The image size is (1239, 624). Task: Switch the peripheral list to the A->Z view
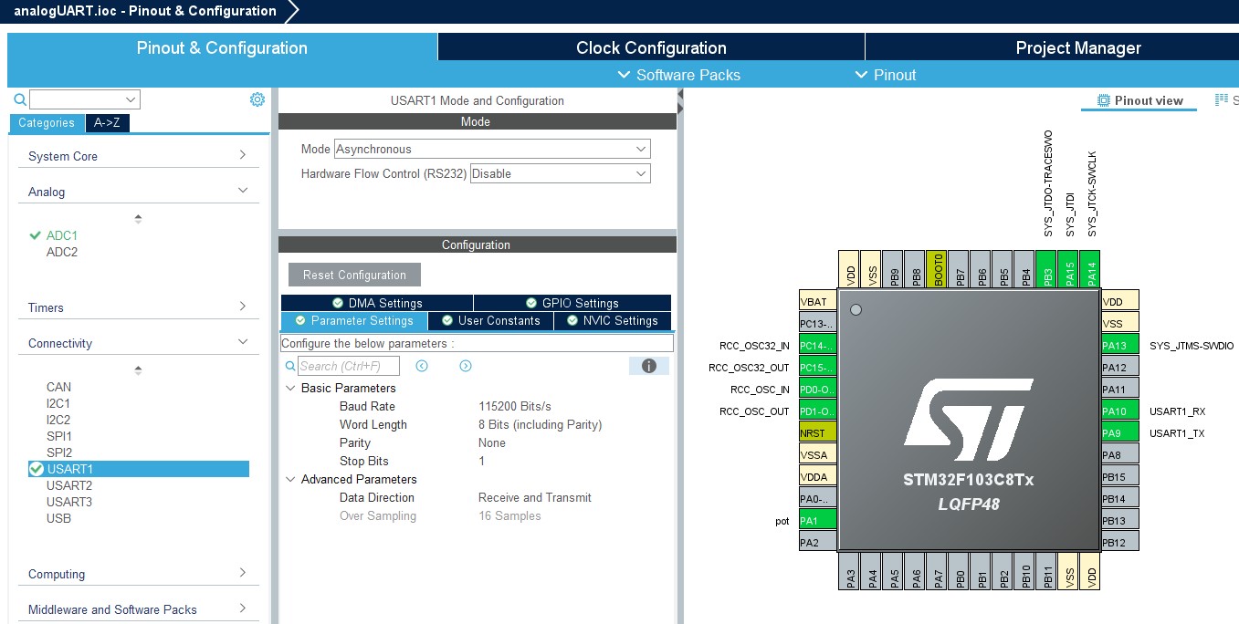[108, 123]
